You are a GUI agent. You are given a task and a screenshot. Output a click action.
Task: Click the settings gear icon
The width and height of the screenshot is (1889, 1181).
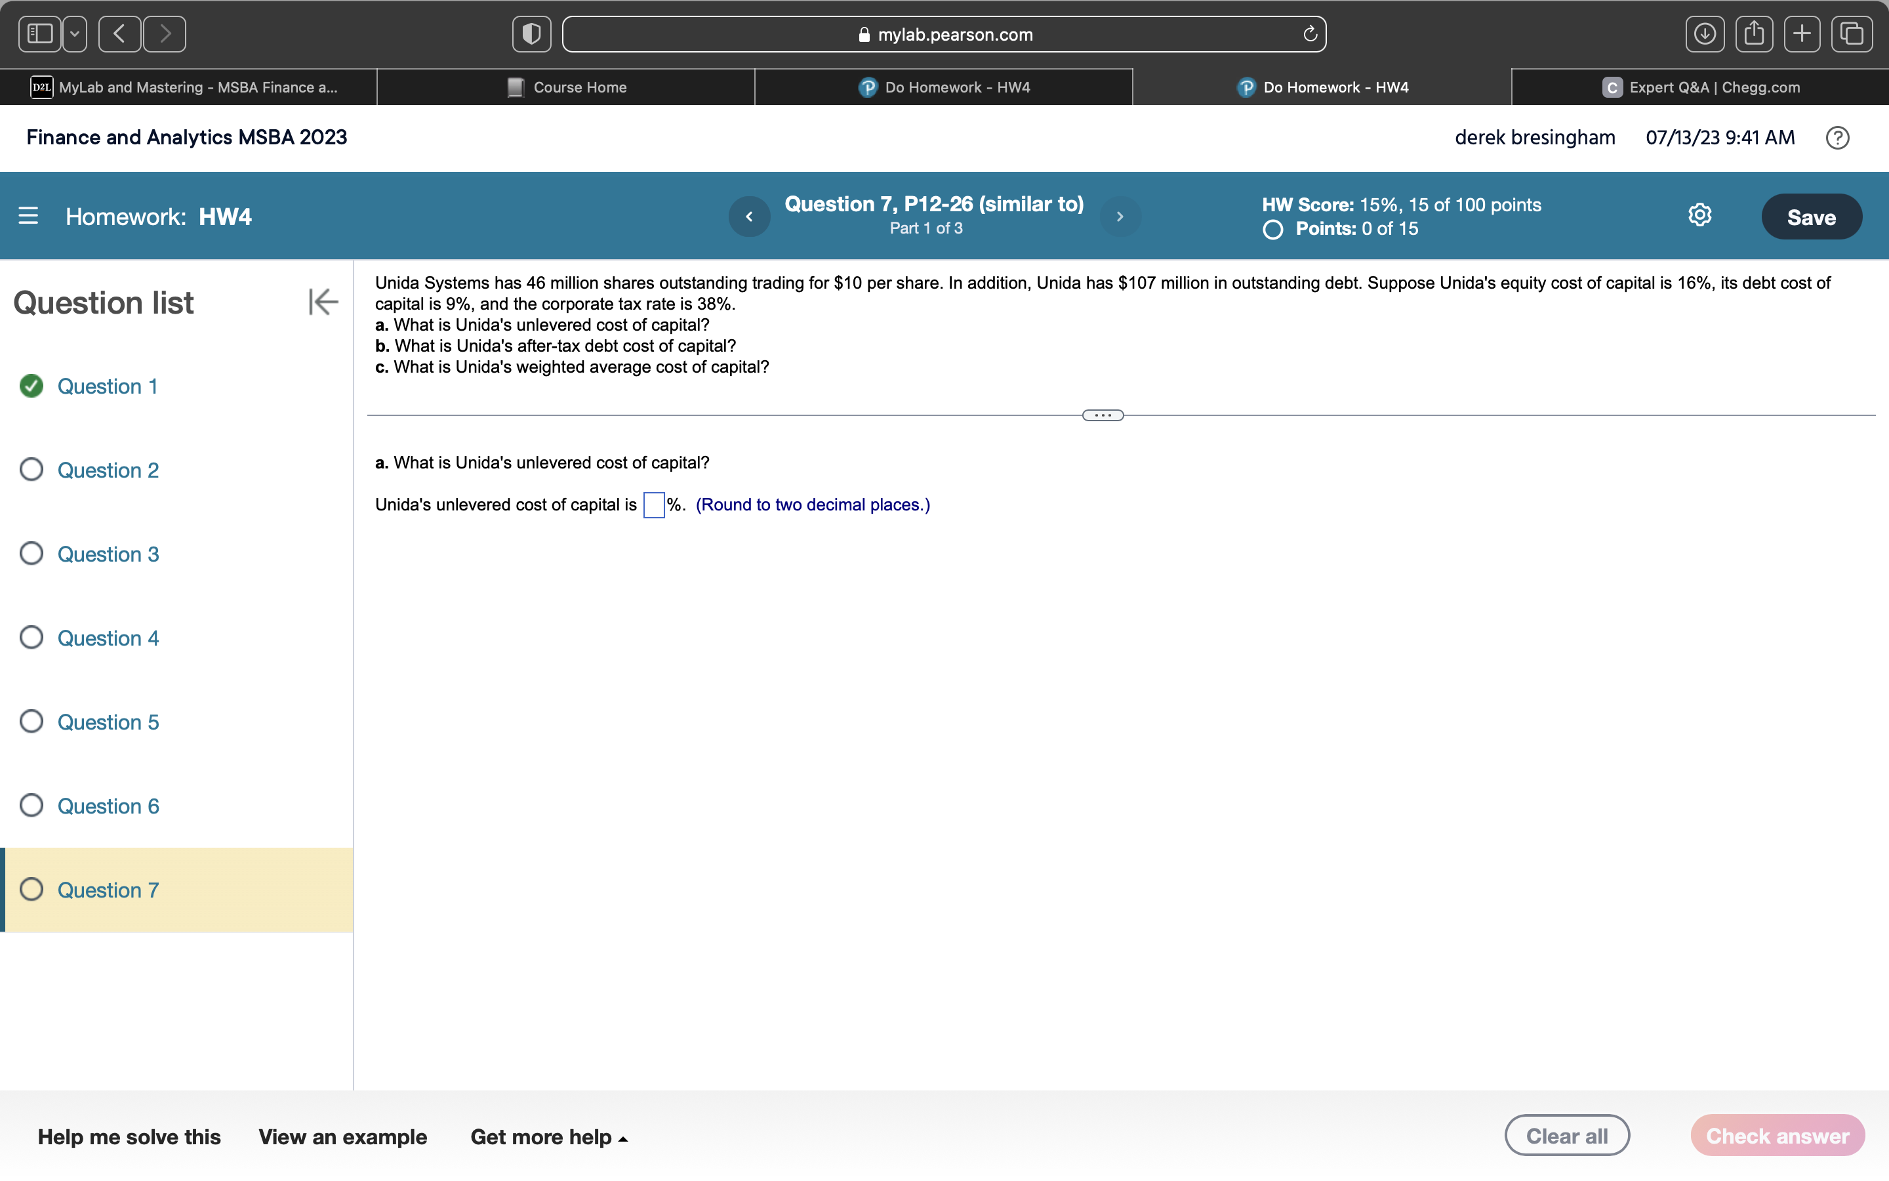coord(1700,215)
